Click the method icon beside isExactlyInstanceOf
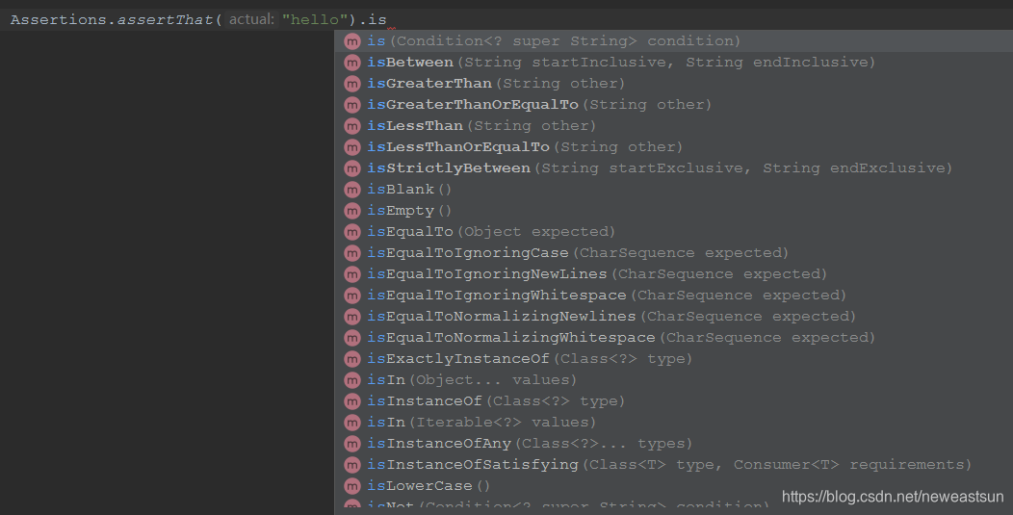1013x515 pixels. [352, 359]
